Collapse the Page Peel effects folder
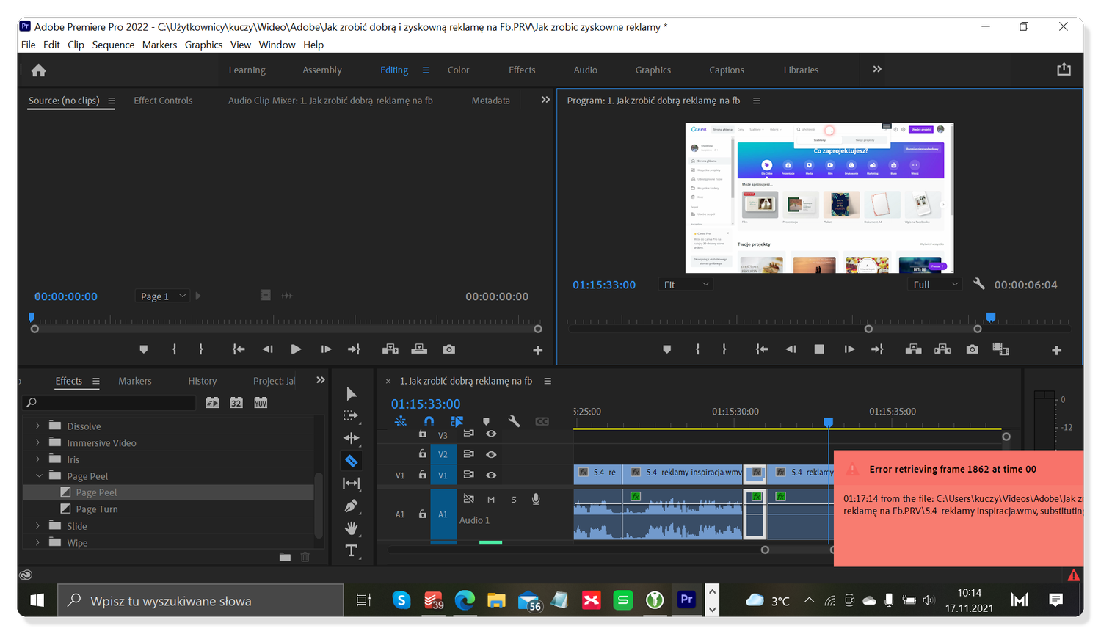Screen dimensions: 1101x634 click(38, 475)
